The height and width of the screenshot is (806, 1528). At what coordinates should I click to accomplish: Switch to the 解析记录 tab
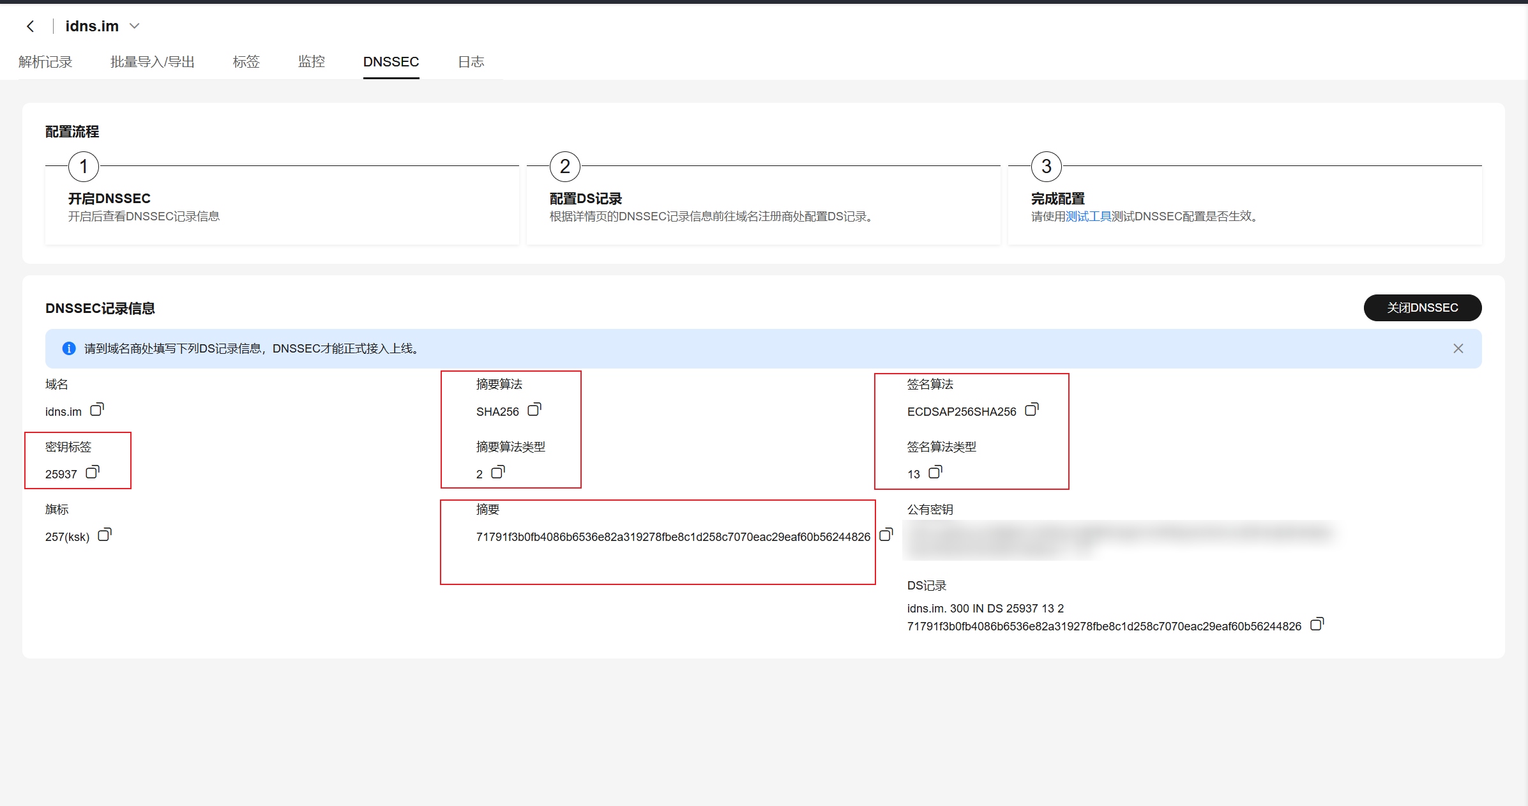[x=45, y=62]
